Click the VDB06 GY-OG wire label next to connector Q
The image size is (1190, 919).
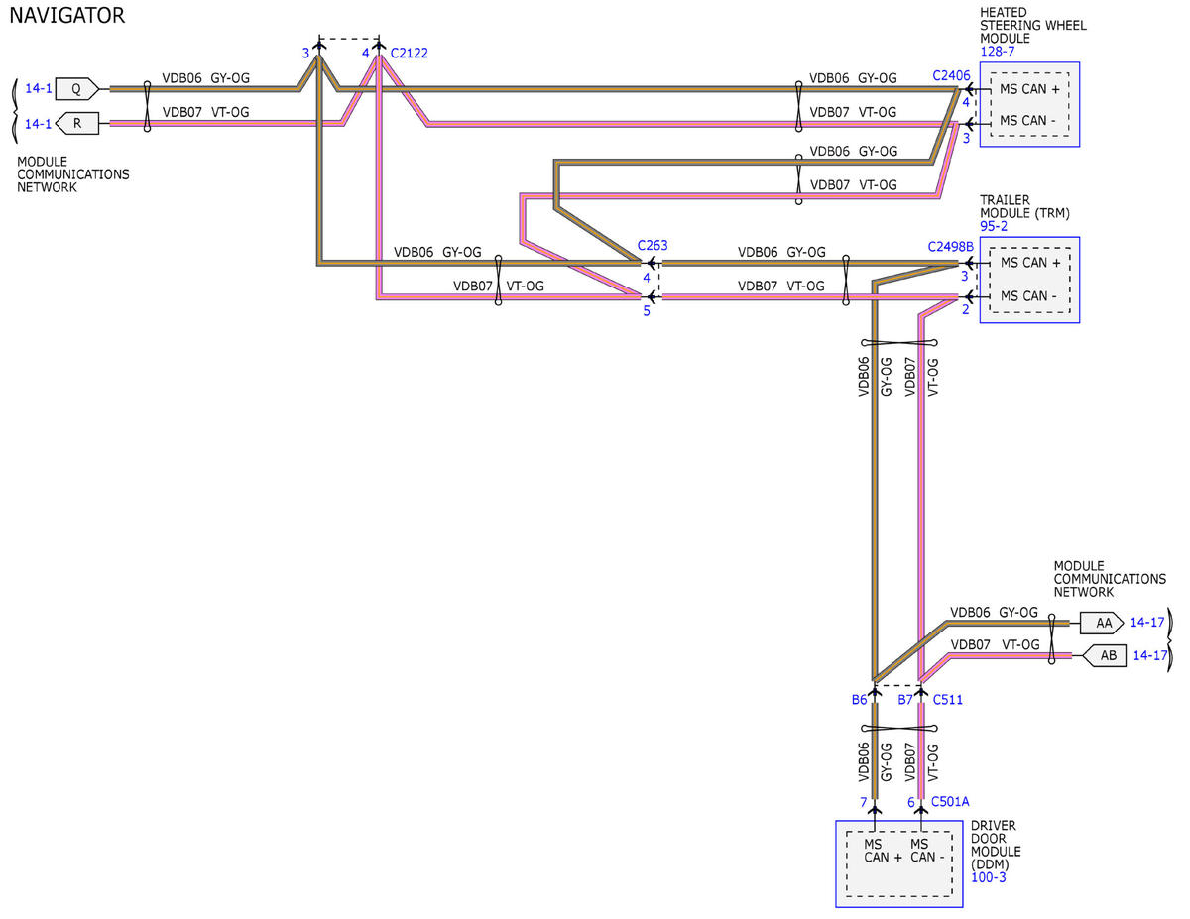[x=205, y=77]
